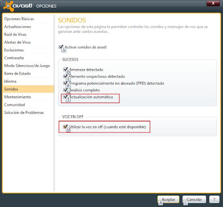Uncheck Actualización automática sound
The height and width of the screenshot is (207, 223).
[65, 97]
